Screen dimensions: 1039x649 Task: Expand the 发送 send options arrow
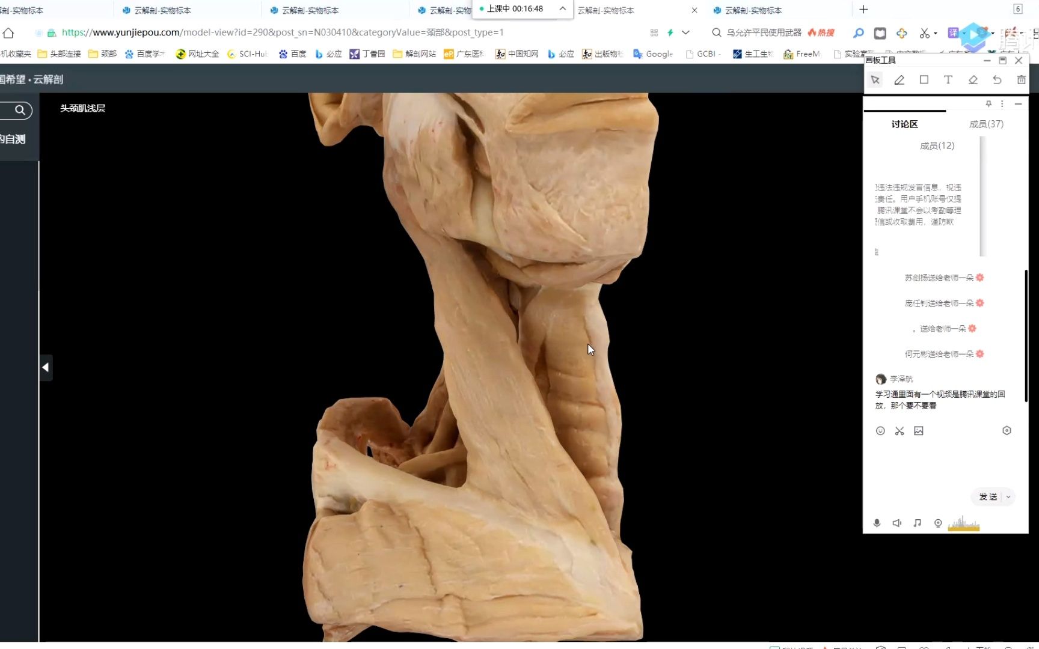point(1008,497)
